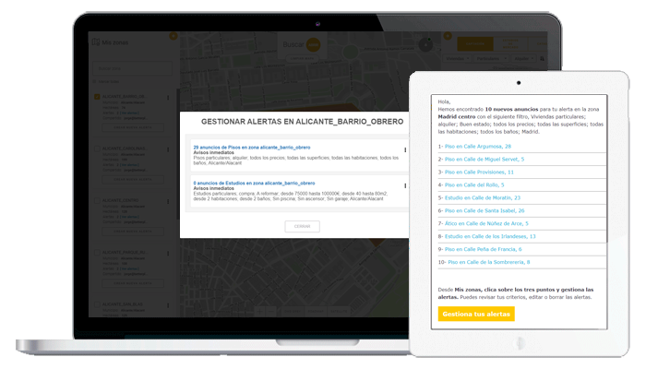Open the 0 anuncios de Estudios alert link
The image size is (646, 369).
pyautogui.click(x=254, y=183)
